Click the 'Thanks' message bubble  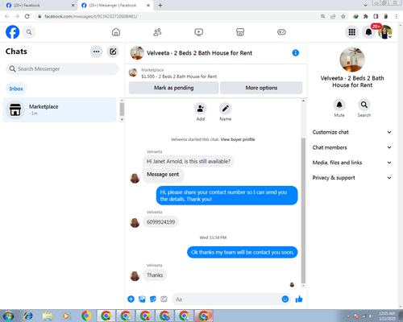click(x=155, y=275)
